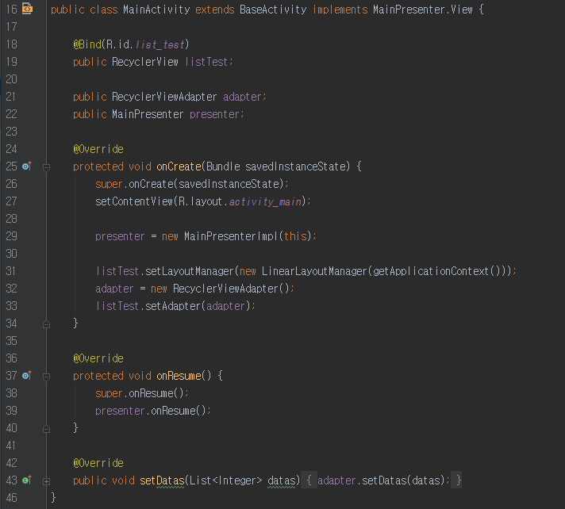The width and height of the screenshot is (565, 509).
Task: Click line number 16 in the gutter
Action: 12,10
